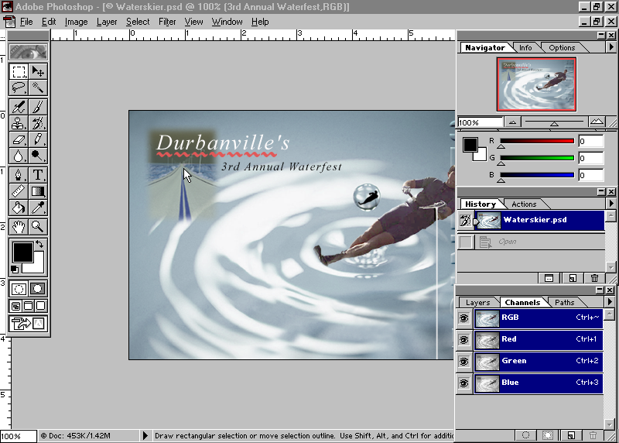619x443 pixels.
Task: Click the Adobe Online eye image
Action: [28, 52]
